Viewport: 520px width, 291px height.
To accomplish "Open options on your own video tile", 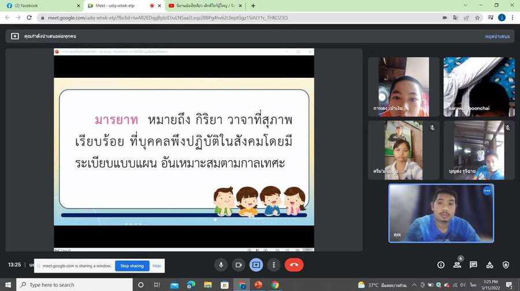I will click(x=486, y=191).
